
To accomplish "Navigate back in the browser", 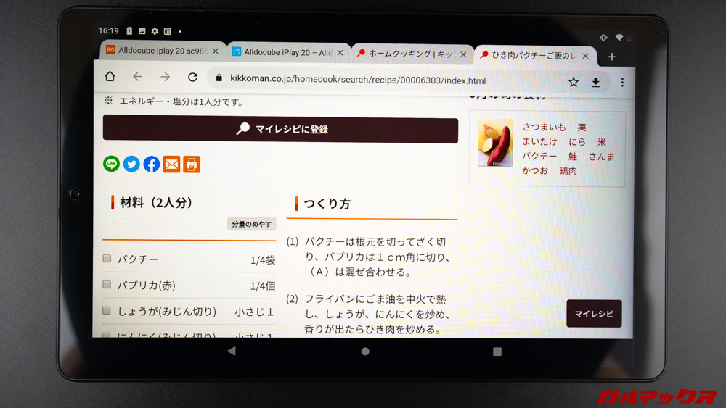I will 137,76.
